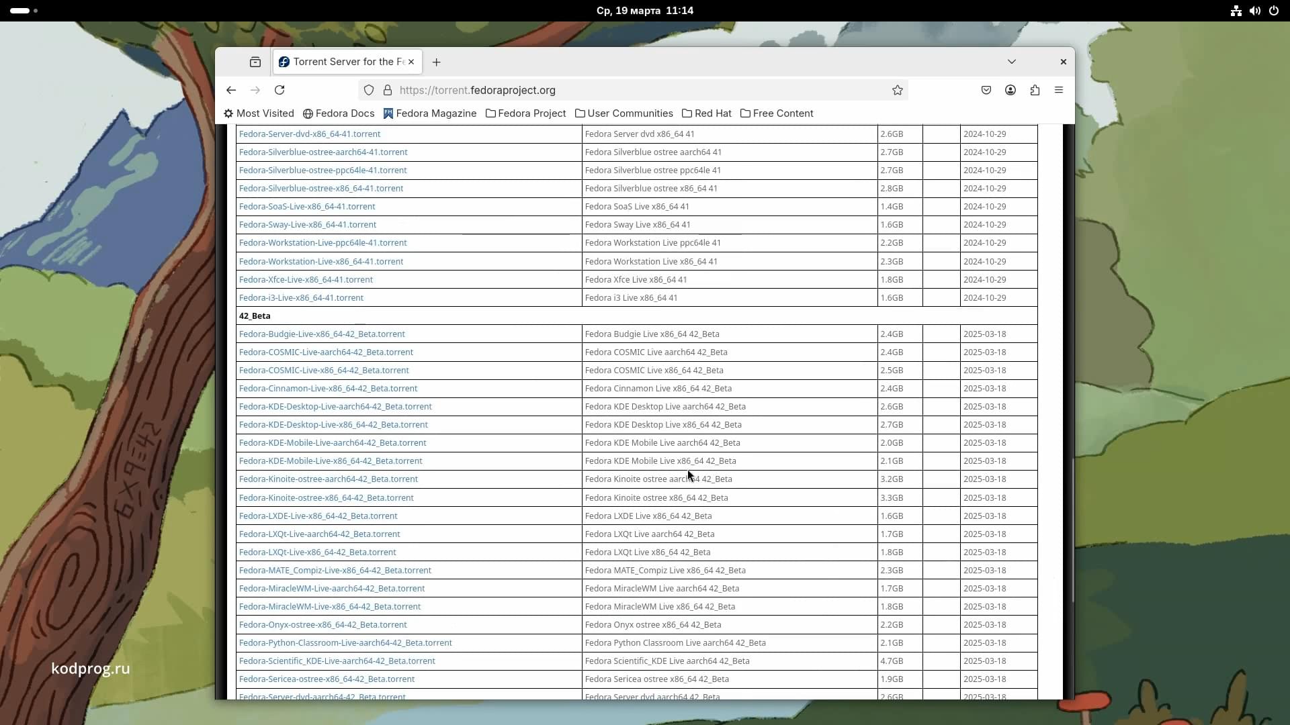Download Fedora-Silverblue-ostree-x86_64-41.torrent
Screen dimensions: 1290x725
tap(321, 189)
